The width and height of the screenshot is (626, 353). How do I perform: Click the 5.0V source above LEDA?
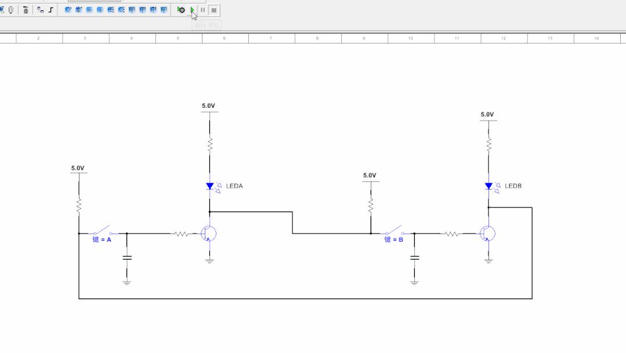tap(208, 106)
